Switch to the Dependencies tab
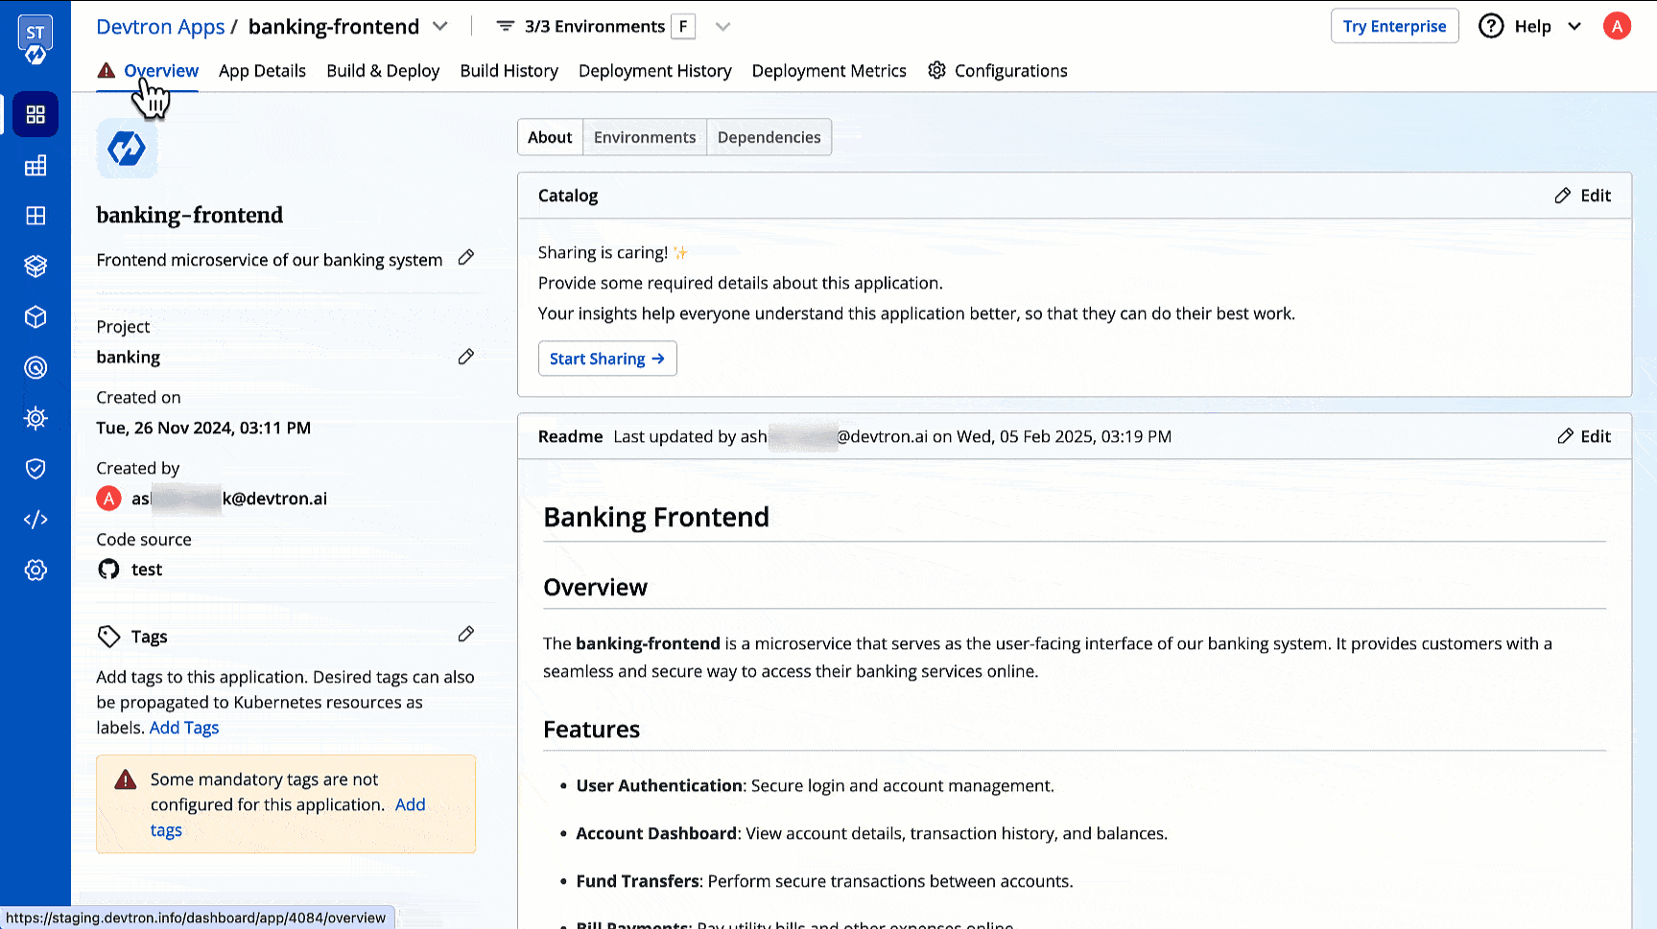 pos(769,137)
